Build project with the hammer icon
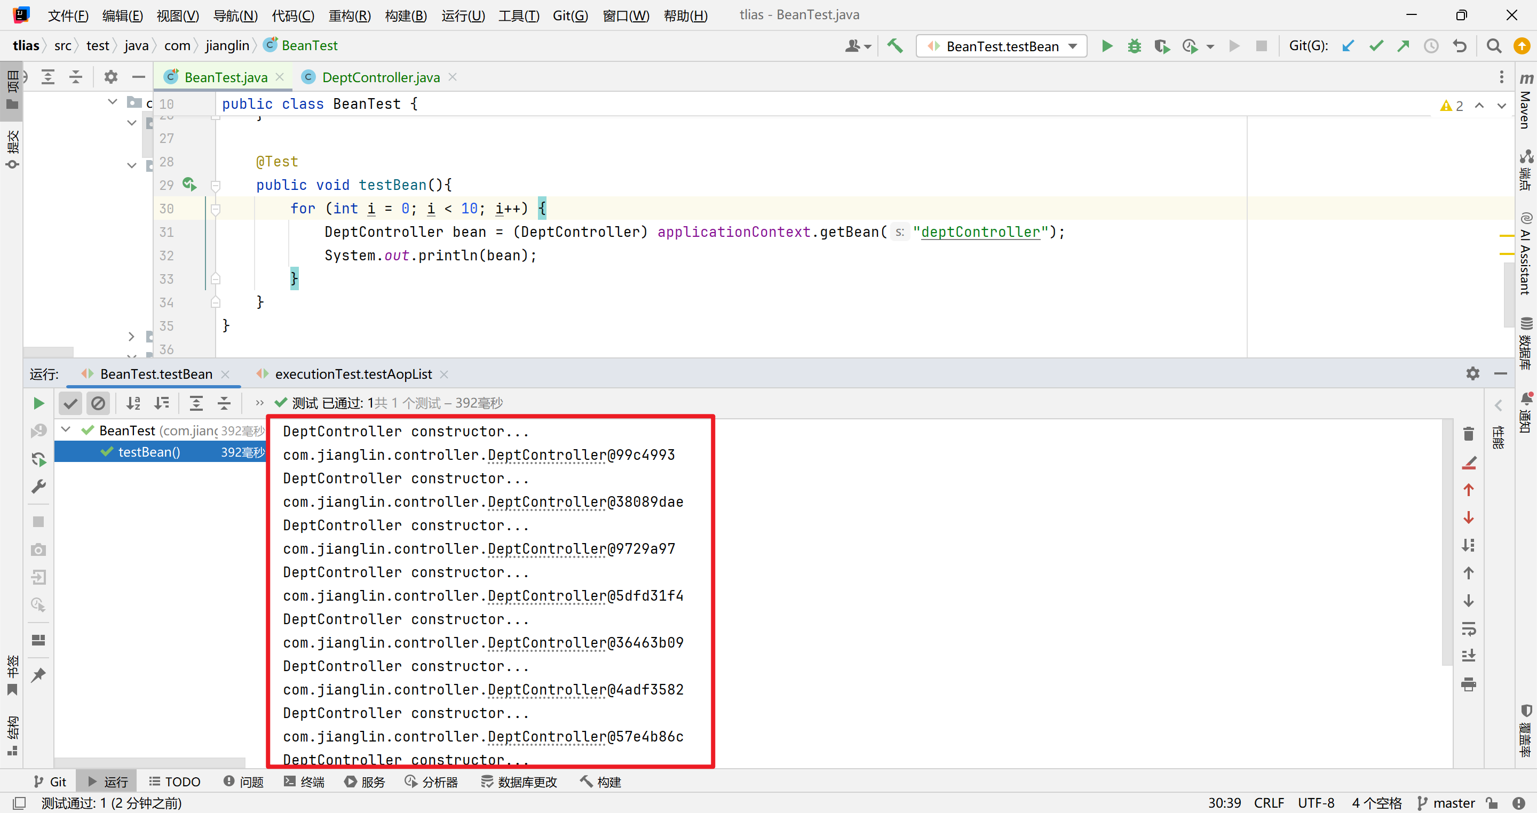The image size is (1537, 813). coord(894,46)
